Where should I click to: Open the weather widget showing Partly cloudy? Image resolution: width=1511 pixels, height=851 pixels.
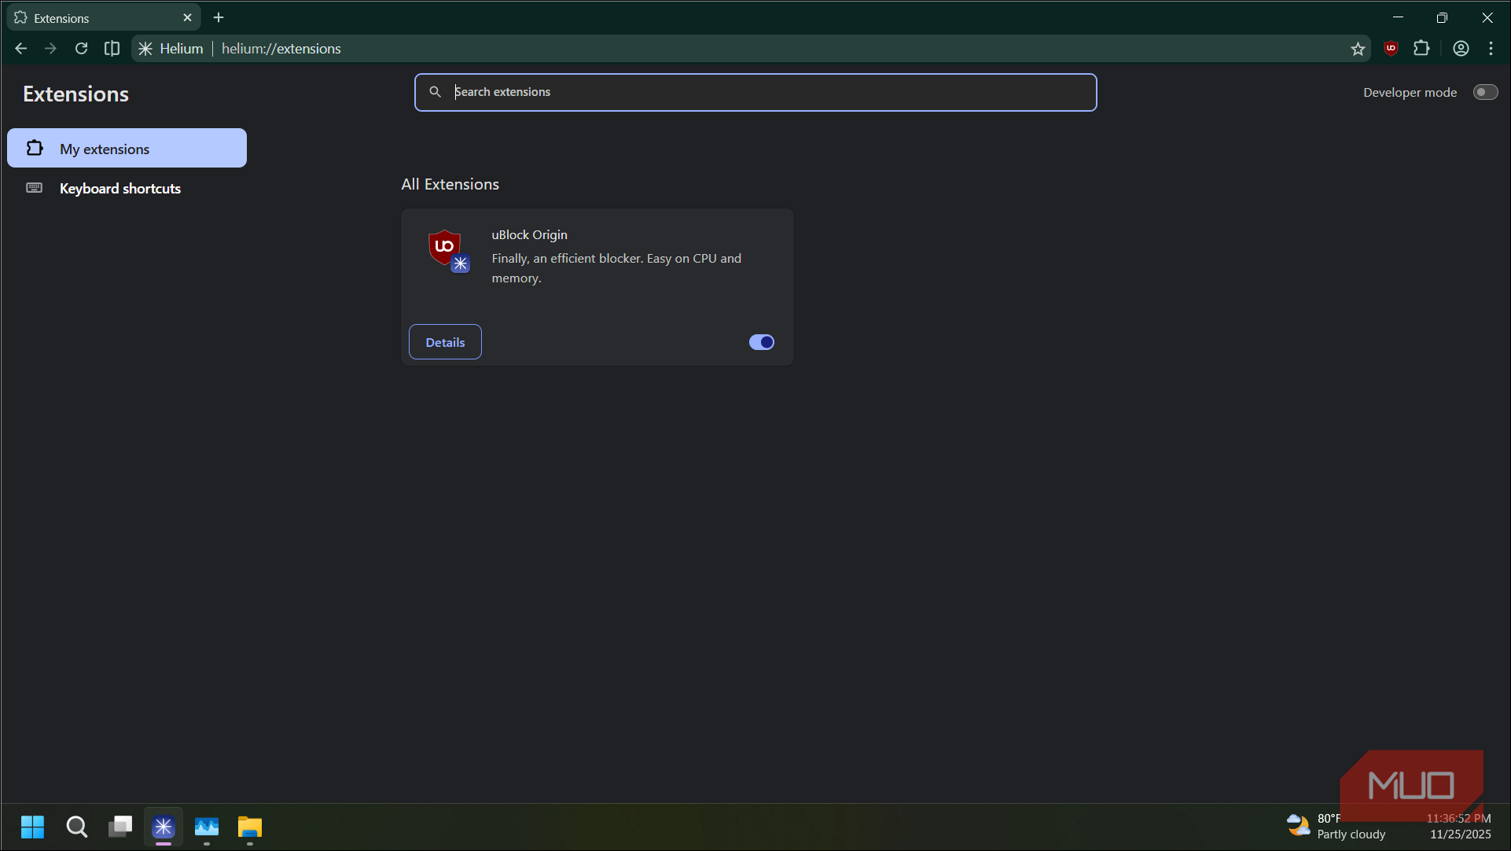pos(1336,826)
